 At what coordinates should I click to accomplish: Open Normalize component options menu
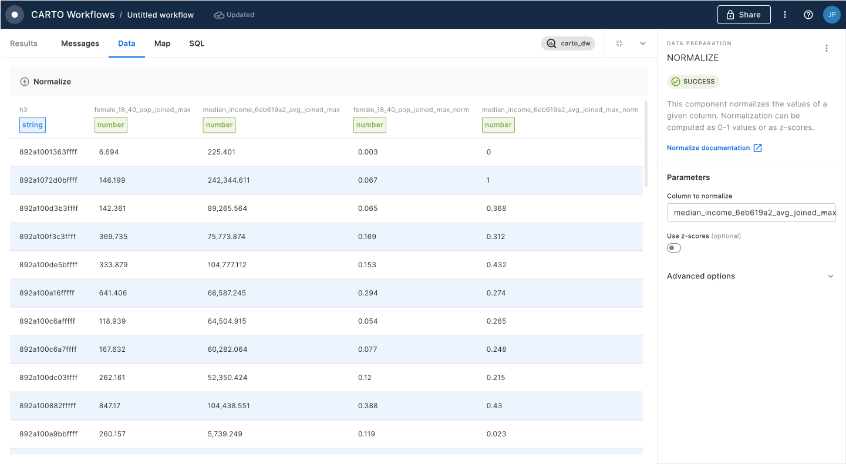click(x=827, y=48)
